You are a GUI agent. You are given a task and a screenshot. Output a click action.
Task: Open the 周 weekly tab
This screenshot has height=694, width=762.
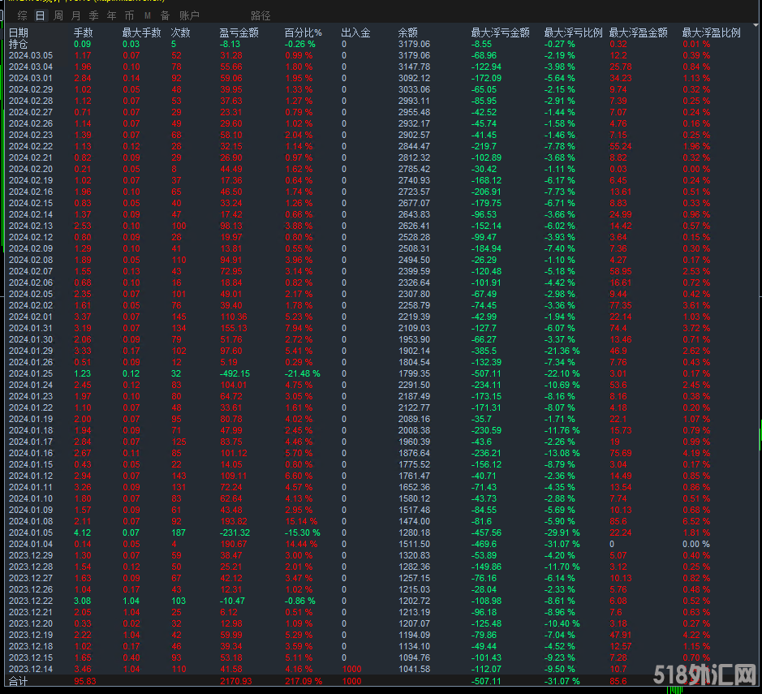point(58,15)
